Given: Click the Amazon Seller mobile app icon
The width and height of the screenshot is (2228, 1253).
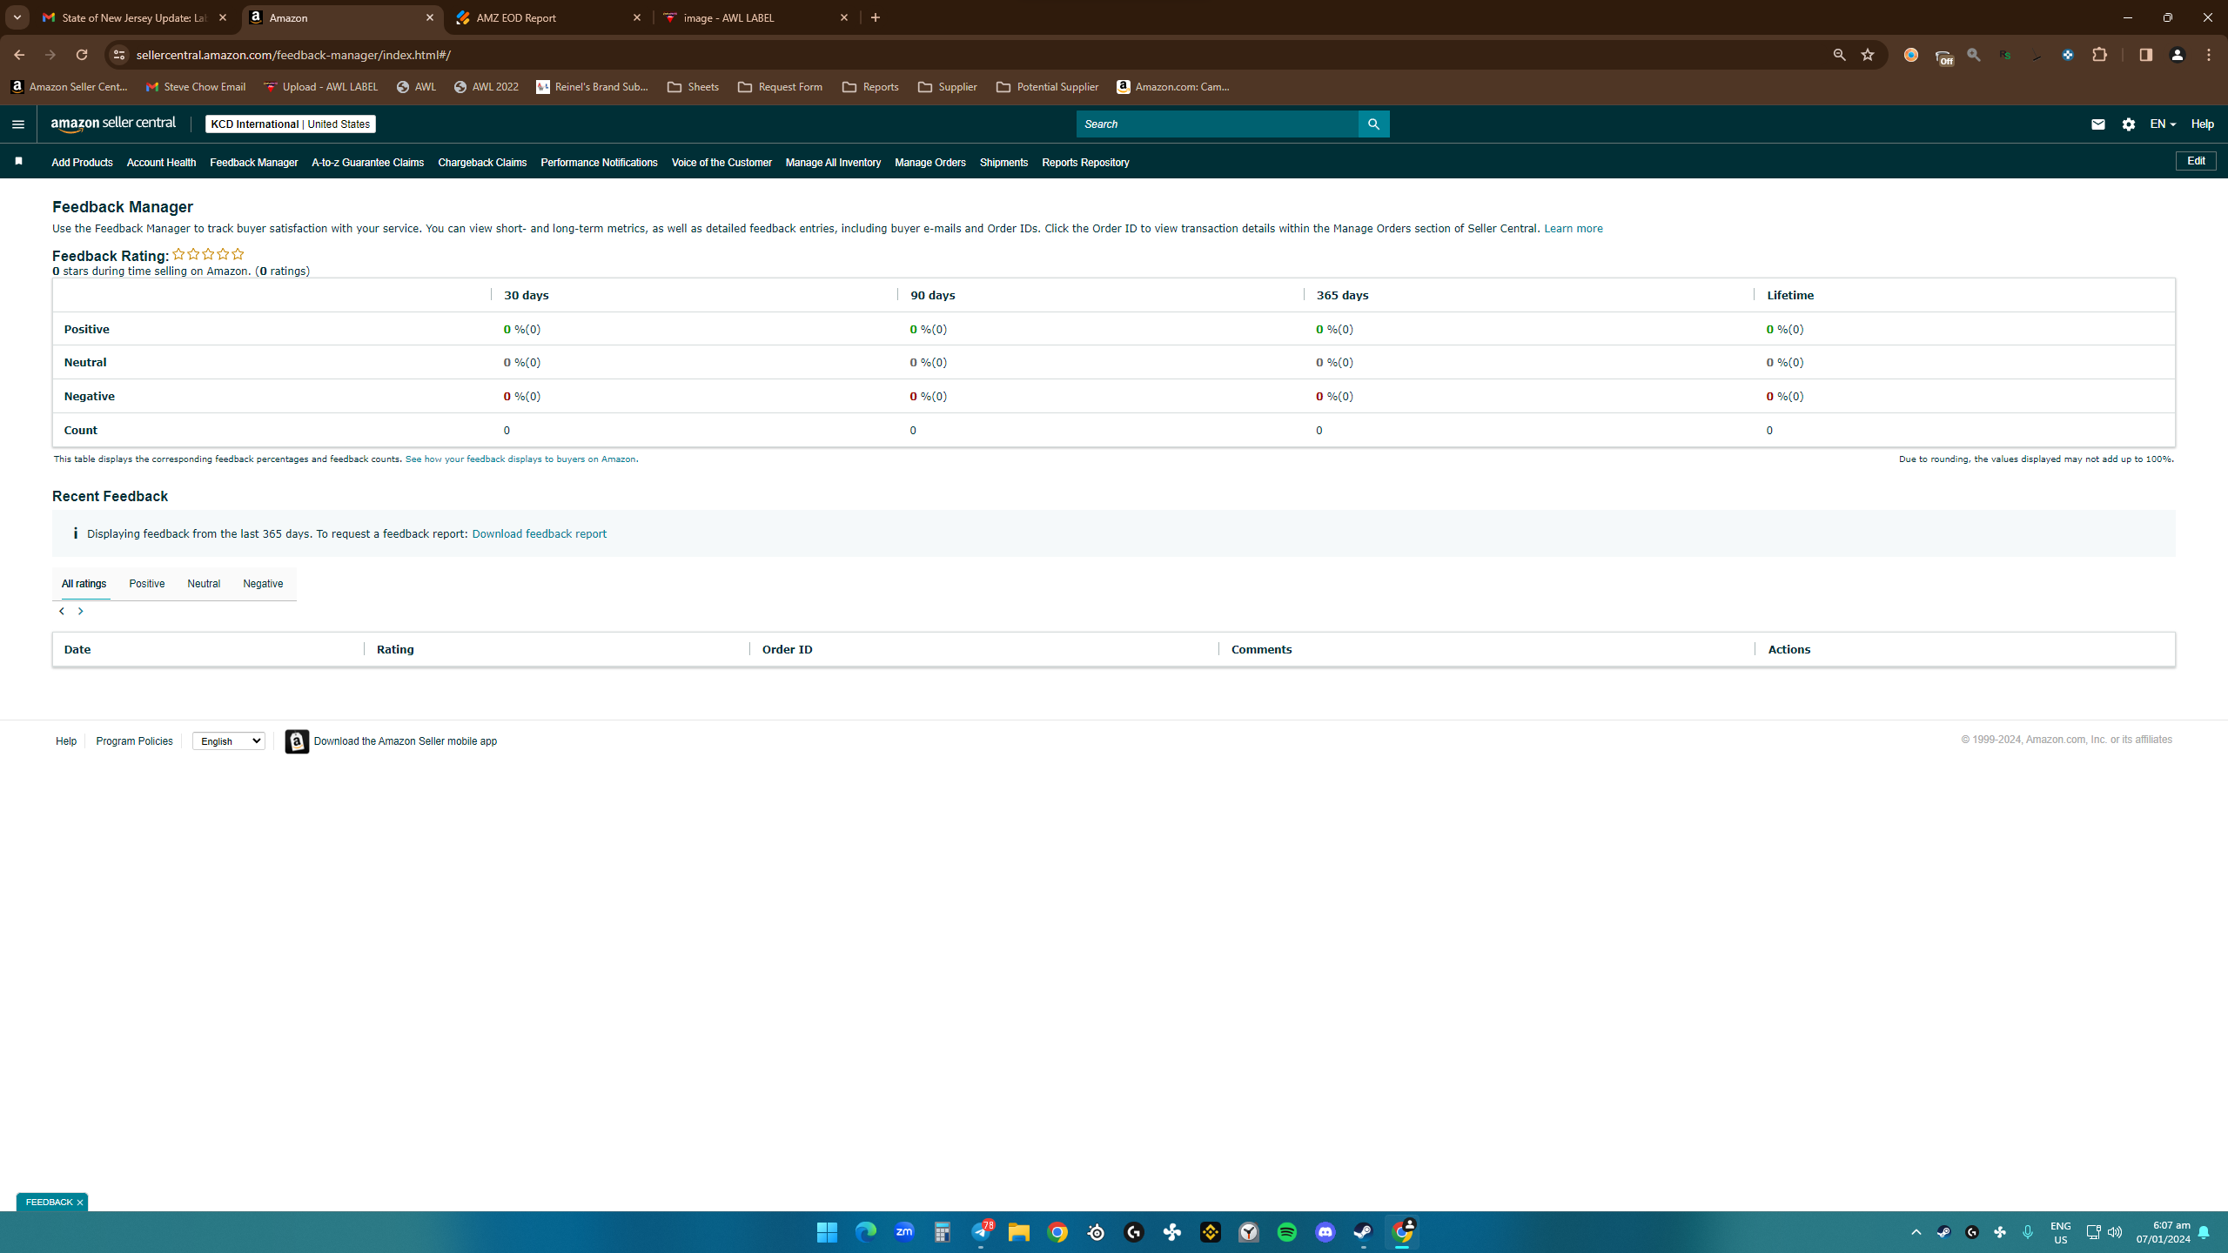Looking at the screenshot, I should tap(297, 741).
